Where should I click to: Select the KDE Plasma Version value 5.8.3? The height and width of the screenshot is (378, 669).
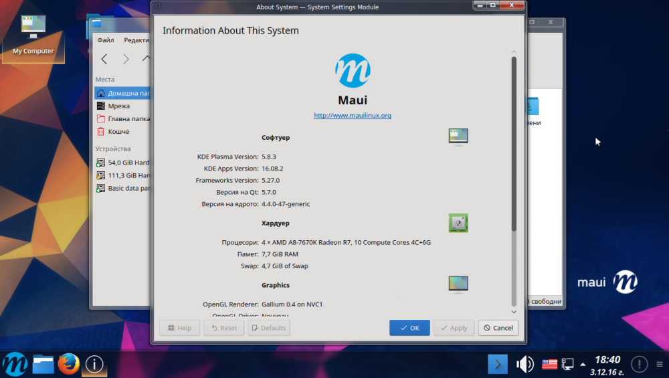tap(269, 157)
